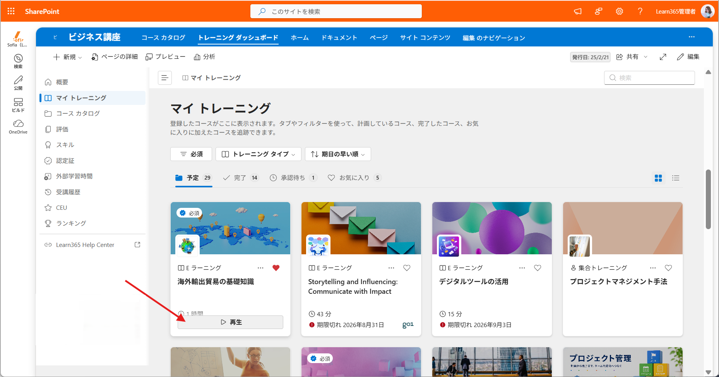Favorite the Storytelling and Influencing course
719x377 pixels.
tap(407, 268)
